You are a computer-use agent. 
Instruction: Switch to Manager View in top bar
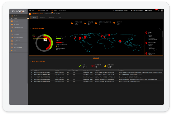[43, 11]
